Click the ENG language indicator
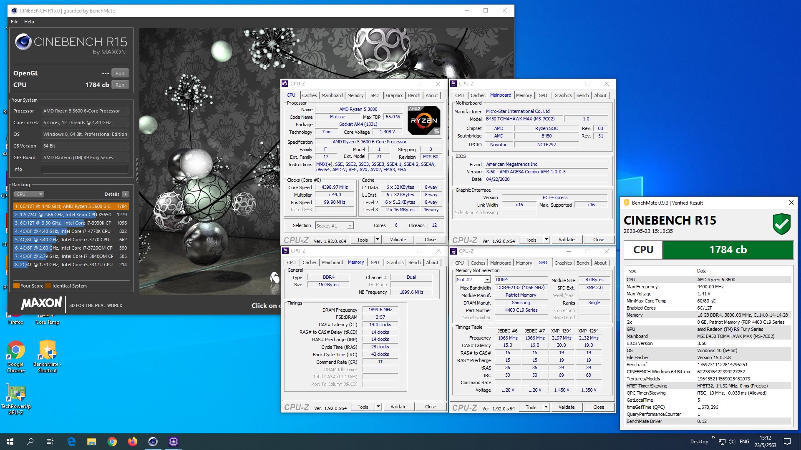The image size is (801, 450). click(744, 442)
